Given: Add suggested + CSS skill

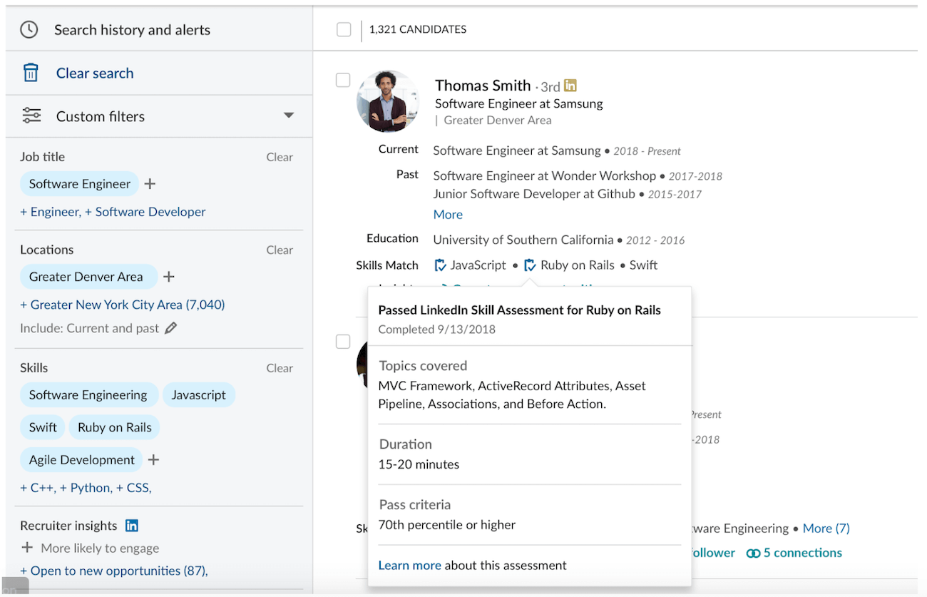Looking at the screenshot, I should 134,488.
